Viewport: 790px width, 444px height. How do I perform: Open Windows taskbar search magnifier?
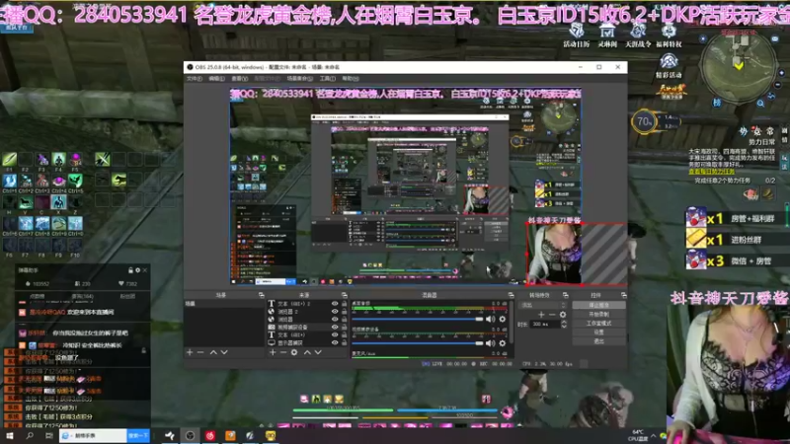coord(30,435)
